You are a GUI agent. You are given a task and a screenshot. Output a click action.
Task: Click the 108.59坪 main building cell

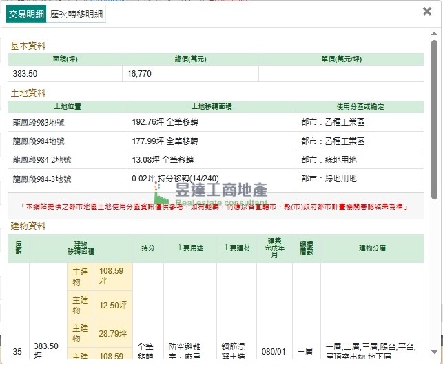point(113,276)
